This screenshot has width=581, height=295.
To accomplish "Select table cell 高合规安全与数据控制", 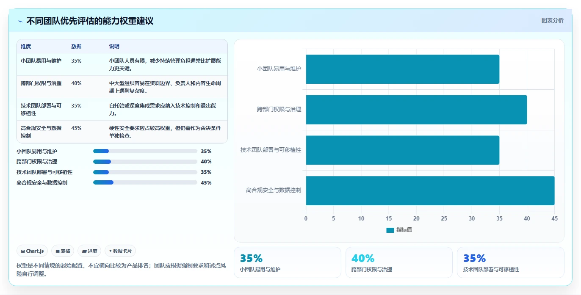I will [x=41, y=132].
